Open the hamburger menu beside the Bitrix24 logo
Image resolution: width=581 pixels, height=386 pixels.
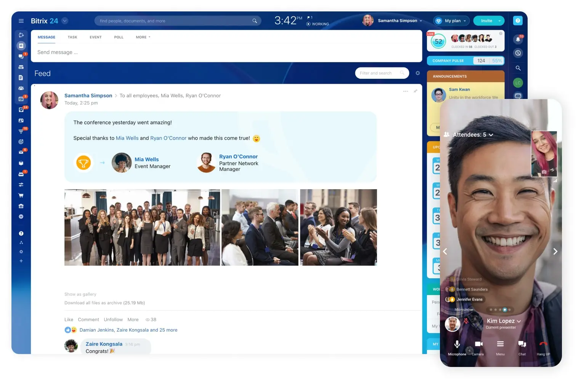coord(21,21)
